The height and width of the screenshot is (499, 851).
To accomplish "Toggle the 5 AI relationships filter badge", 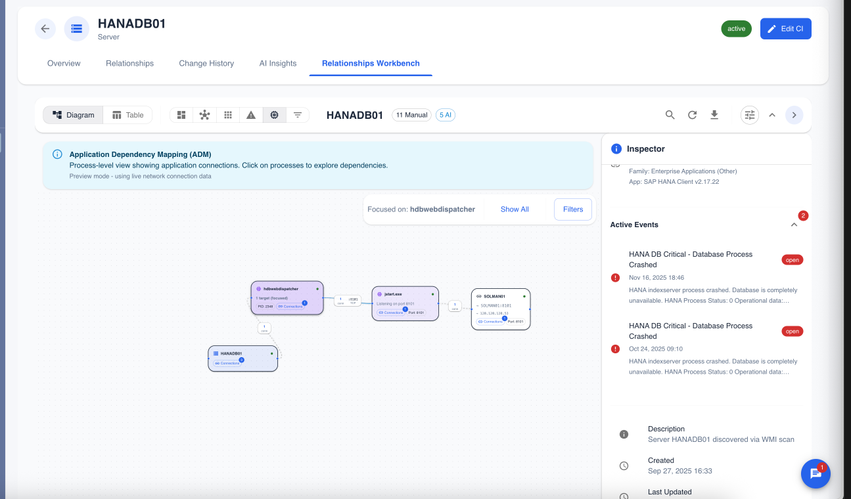I will (446, 114).
